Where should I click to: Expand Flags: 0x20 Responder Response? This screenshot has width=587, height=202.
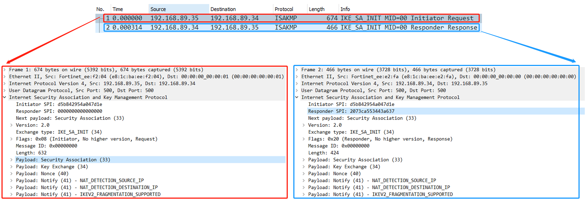coord(304,139)
